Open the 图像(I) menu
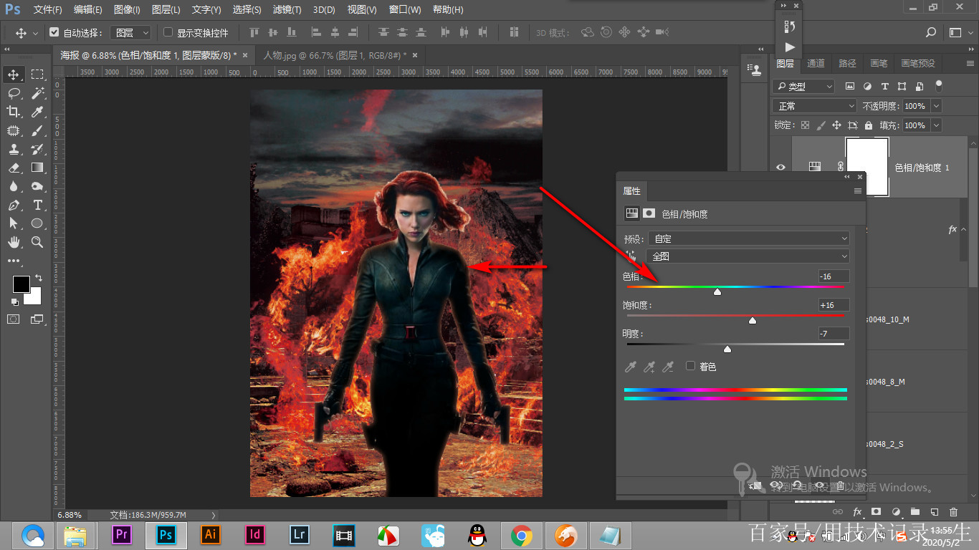 [127, 10]
